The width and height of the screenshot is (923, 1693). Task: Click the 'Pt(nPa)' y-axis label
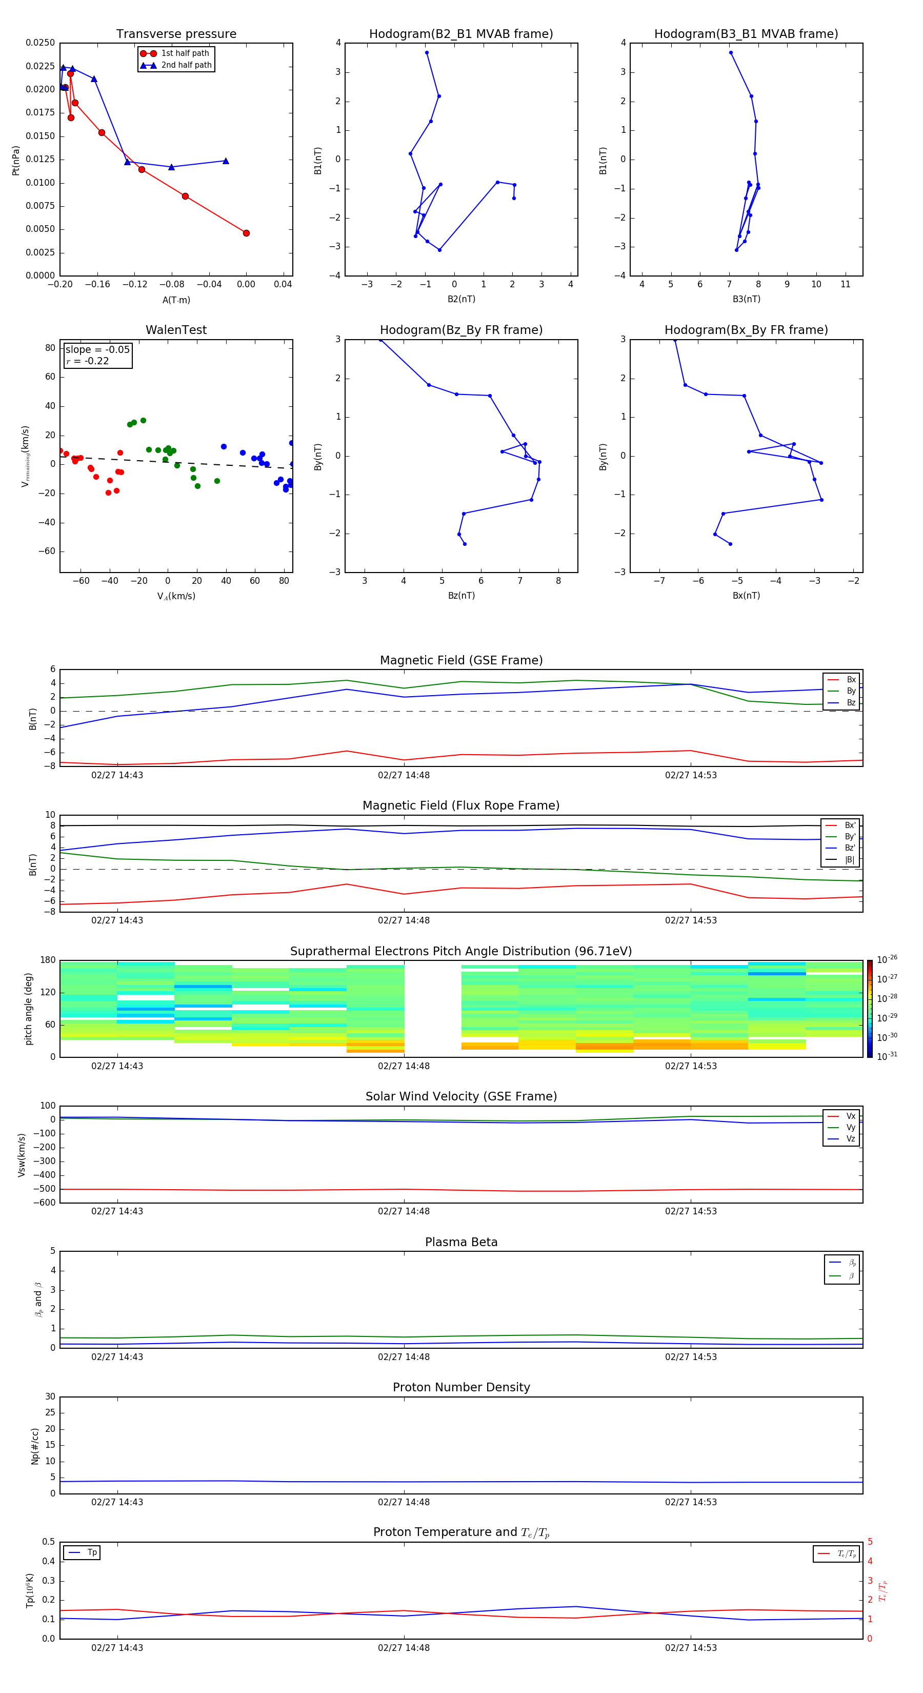click(x=16, y=161)
